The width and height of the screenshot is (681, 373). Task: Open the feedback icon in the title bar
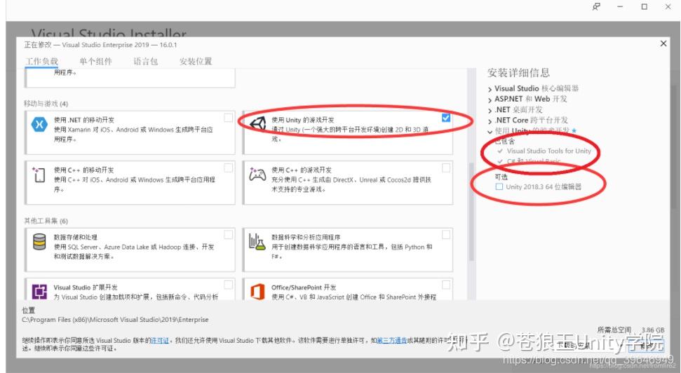(596, 6)
